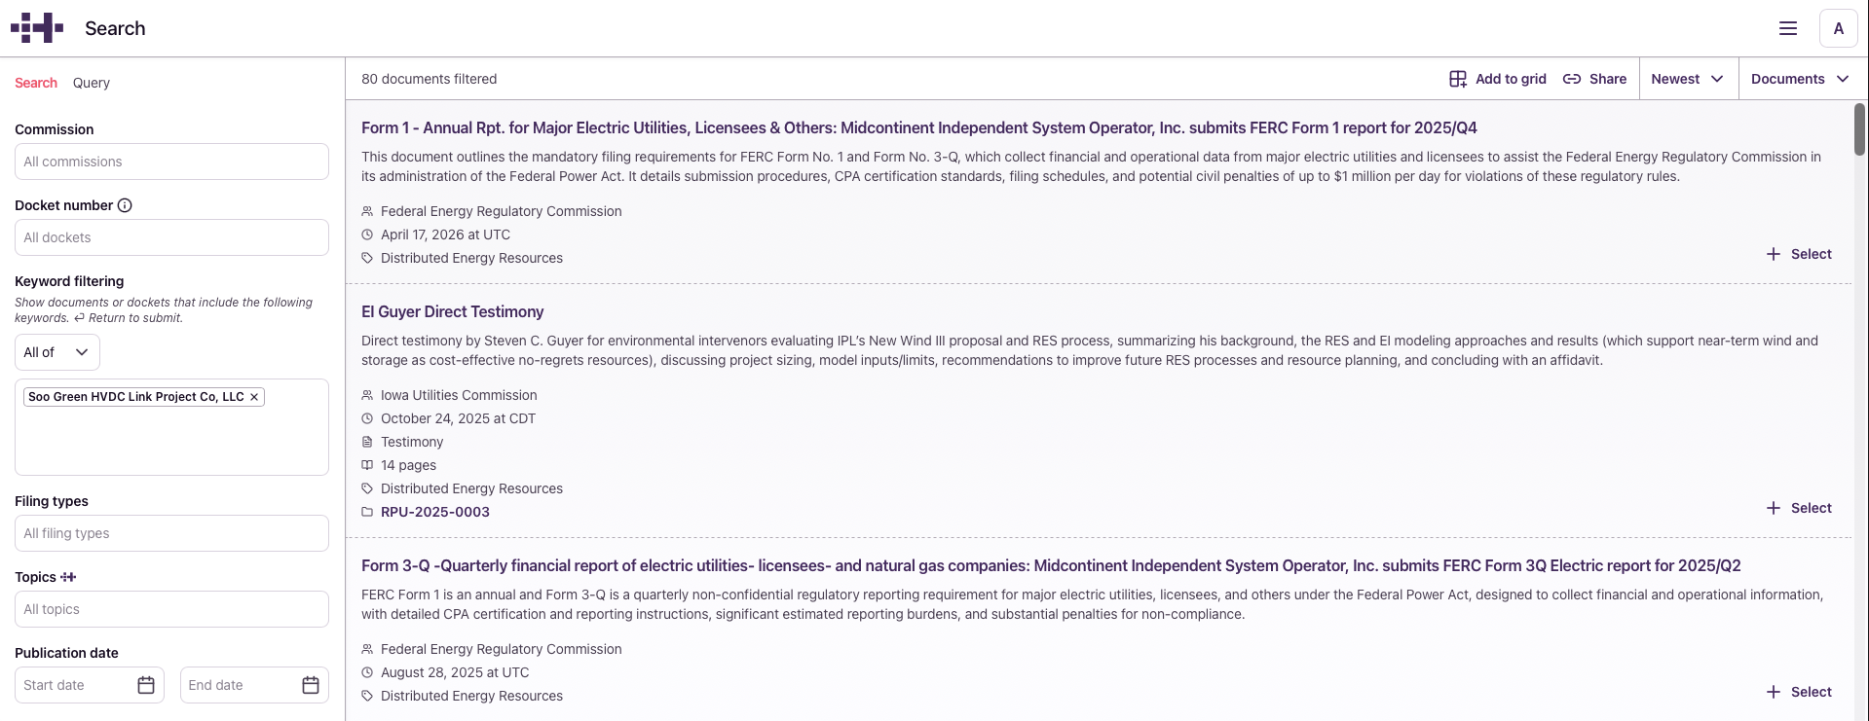
Task: Open the All topics dropdown
Action: pos(171,609)
